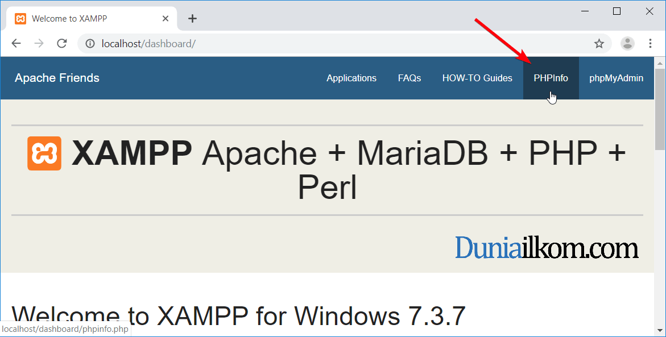Minimize the browser window
Image resolution: width=666 pixels, height=337 pixels.
(585, 11)
